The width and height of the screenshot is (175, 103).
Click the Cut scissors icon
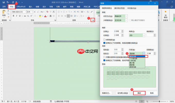click(8, 11)
